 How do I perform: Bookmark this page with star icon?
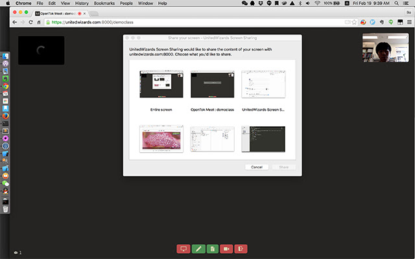(354, 22)
